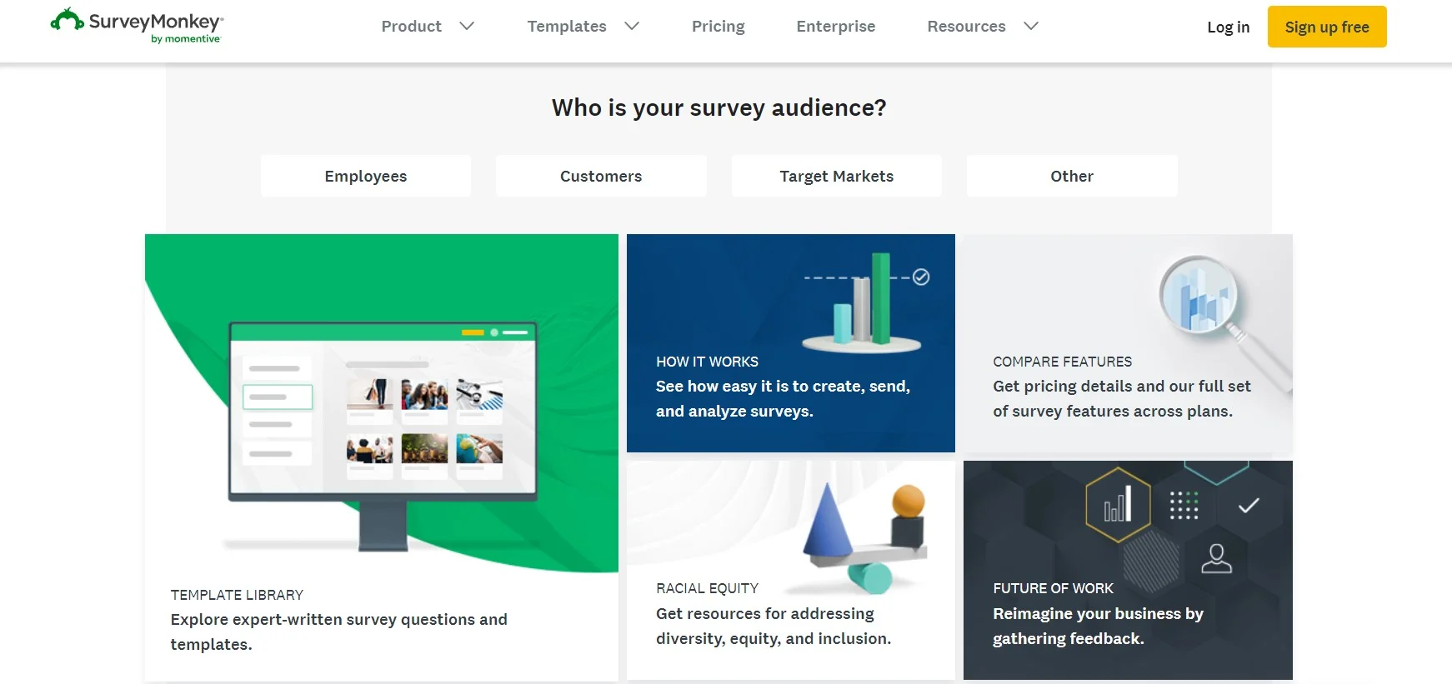Click the Log in link
The width and height of the screenshot is (1452, 684).
[1228, 27]
